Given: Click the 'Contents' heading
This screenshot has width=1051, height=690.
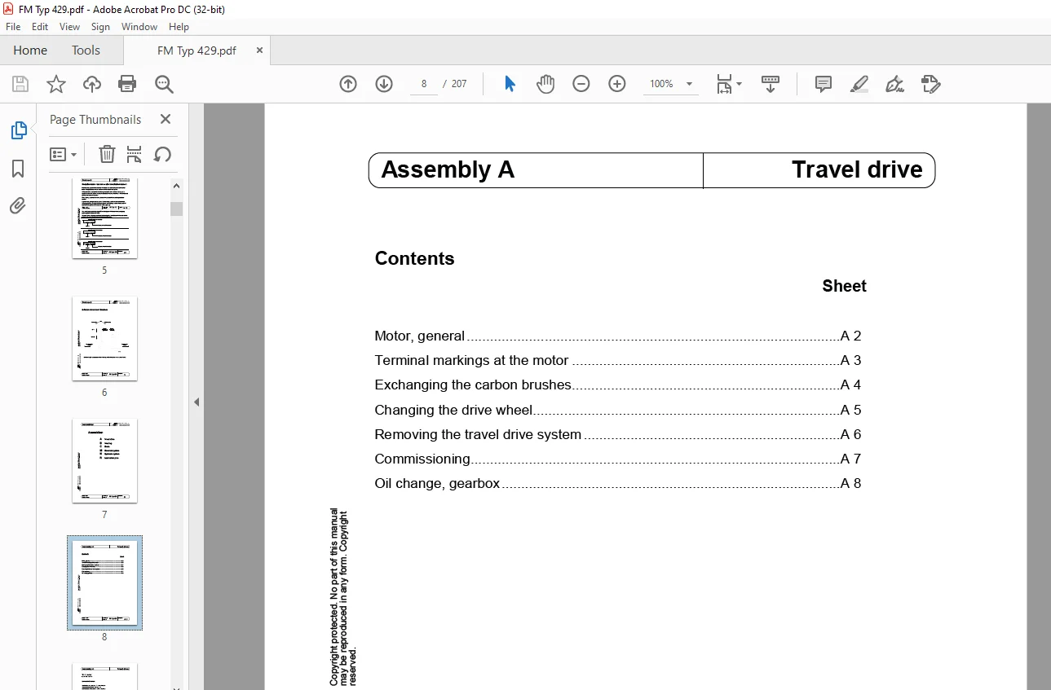Looking at the screenshot, I should pos(414,258).
